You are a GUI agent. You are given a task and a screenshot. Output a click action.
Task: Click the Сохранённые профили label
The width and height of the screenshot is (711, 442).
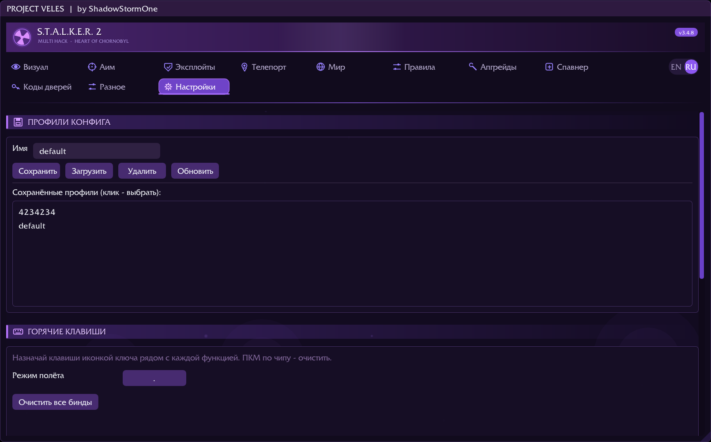[x=87, y=192]
